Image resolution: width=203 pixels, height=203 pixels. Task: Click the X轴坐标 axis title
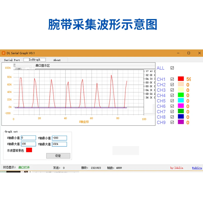[84, 122]
